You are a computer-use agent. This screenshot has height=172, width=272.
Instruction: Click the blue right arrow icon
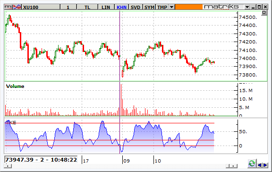coord(265,165)
